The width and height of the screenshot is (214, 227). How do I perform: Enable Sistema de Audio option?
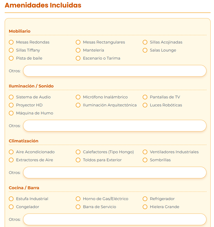[11, 97]
